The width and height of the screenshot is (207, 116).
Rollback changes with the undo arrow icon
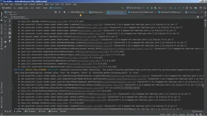(x=191, y=8)
